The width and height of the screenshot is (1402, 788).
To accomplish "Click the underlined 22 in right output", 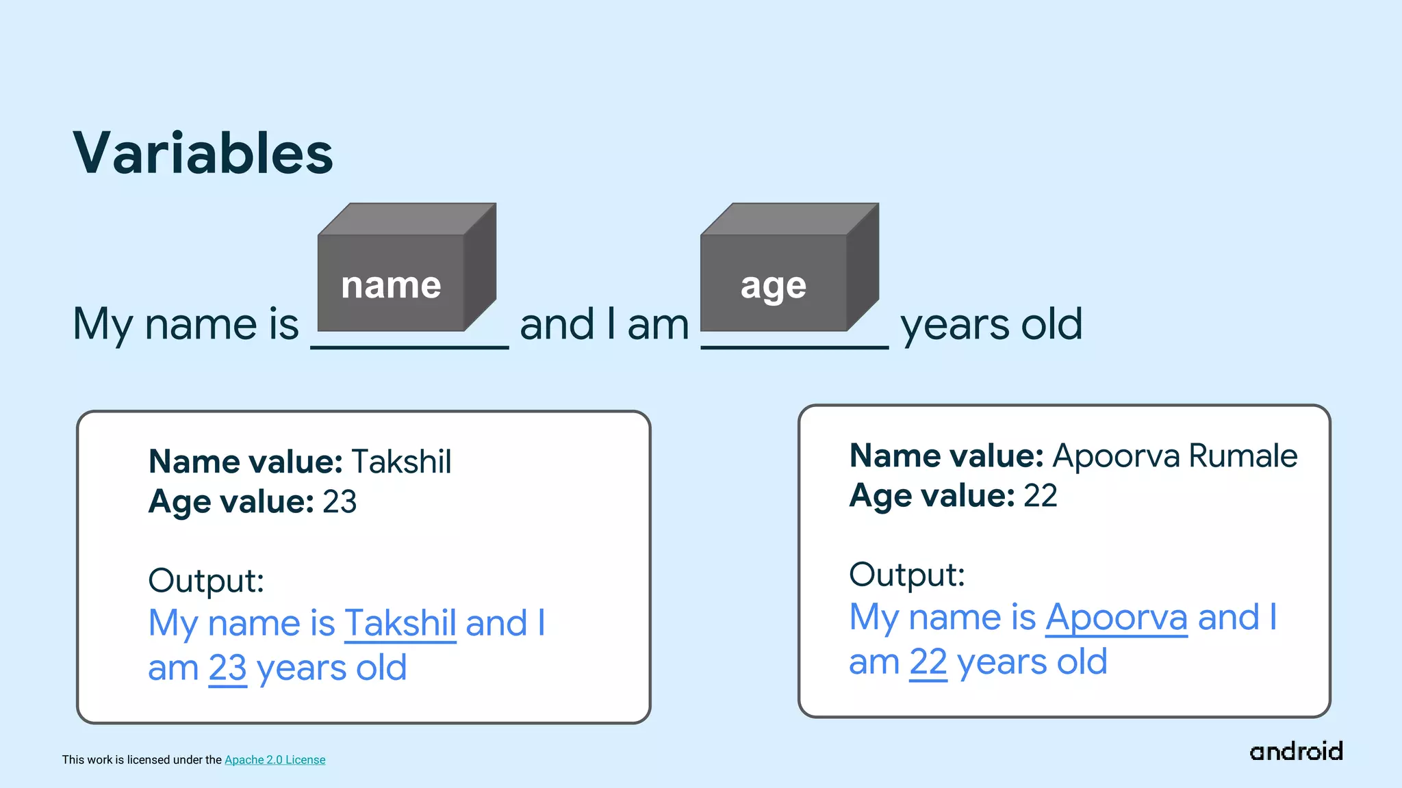I will 928,662.
